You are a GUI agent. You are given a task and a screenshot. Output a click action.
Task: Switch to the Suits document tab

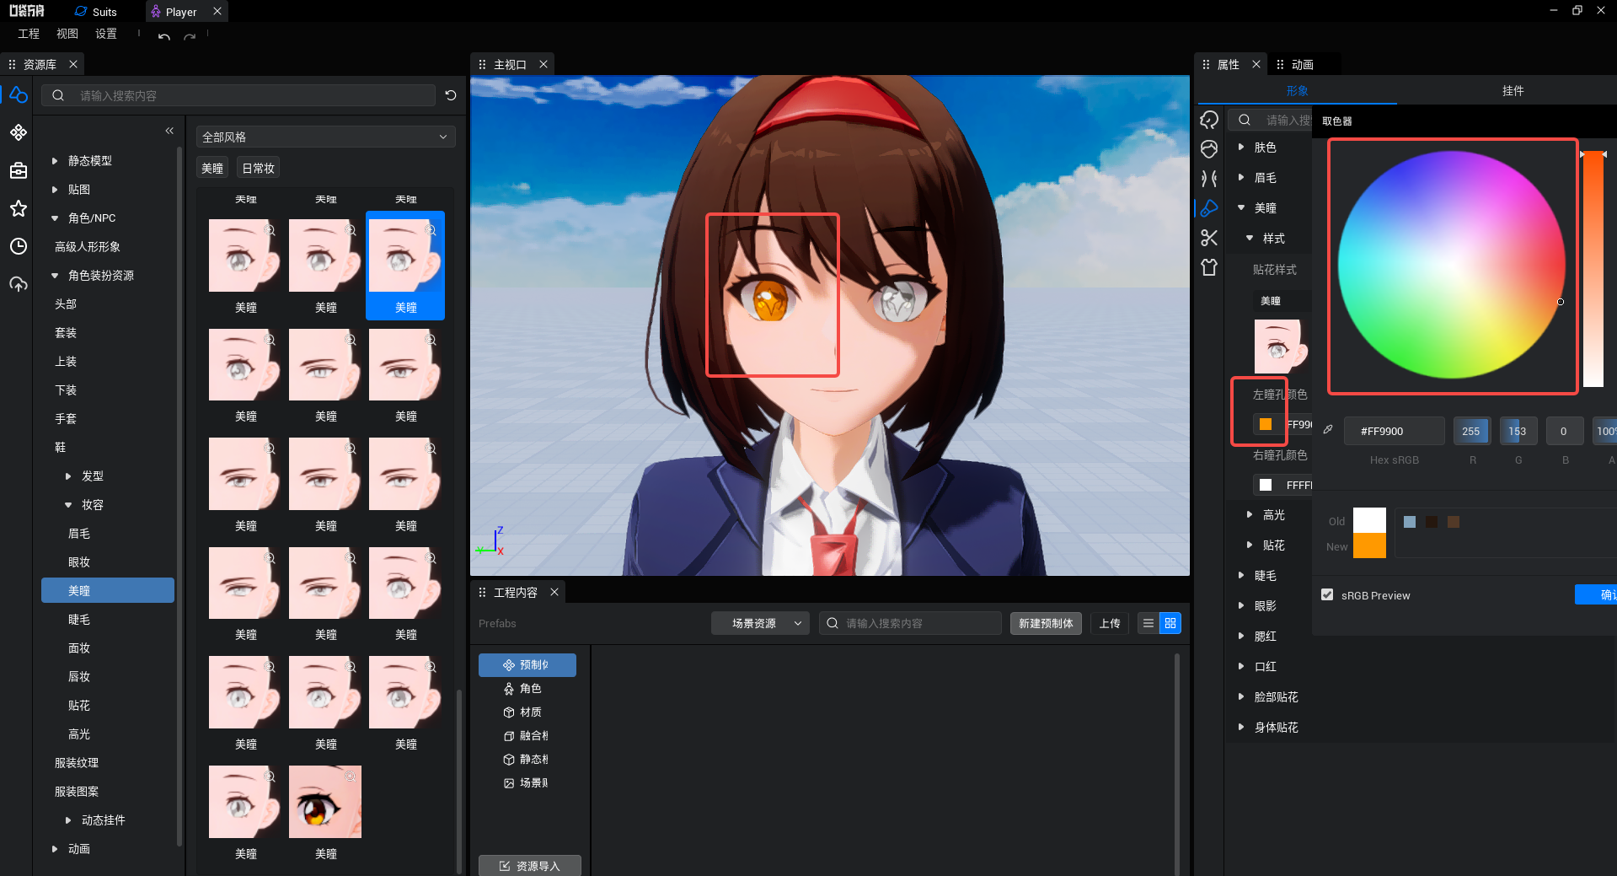pos(96,11)
